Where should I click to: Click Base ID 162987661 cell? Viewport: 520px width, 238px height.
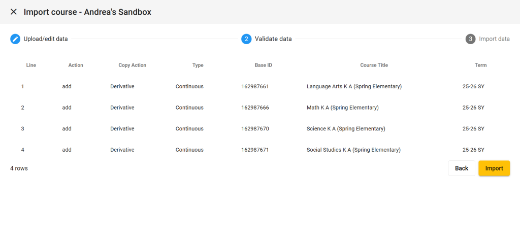[x=255, y=86]
